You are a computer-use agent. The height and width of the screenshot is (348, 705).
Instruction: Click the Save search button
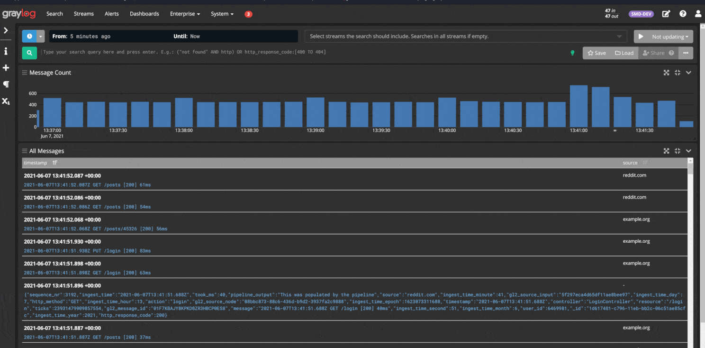click(597, 53)
